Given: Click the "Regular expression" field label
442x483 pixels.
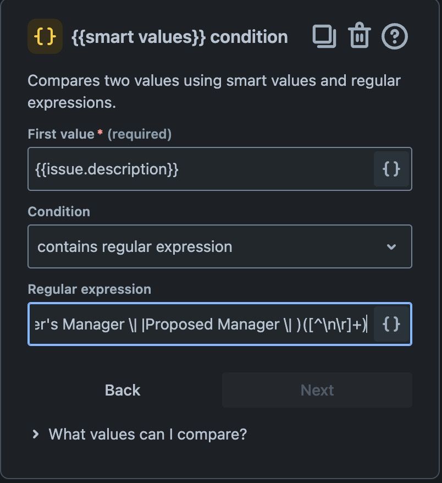Looking at the screenshot, I should point(89,289).
